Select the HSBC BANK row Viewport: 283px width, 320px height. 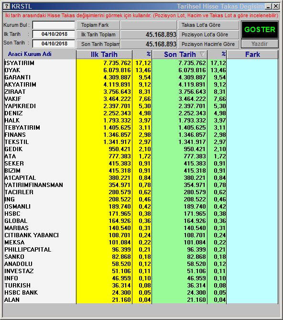pyautogui.click(x=141, y=293)
